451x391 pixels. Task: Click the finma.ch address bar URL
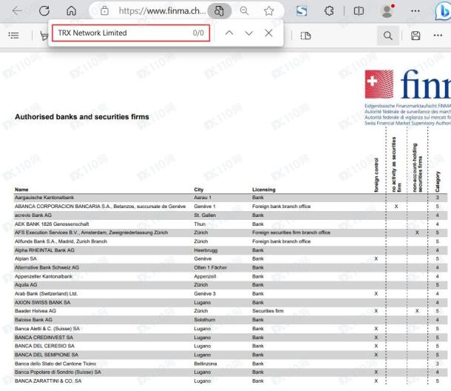162,11
